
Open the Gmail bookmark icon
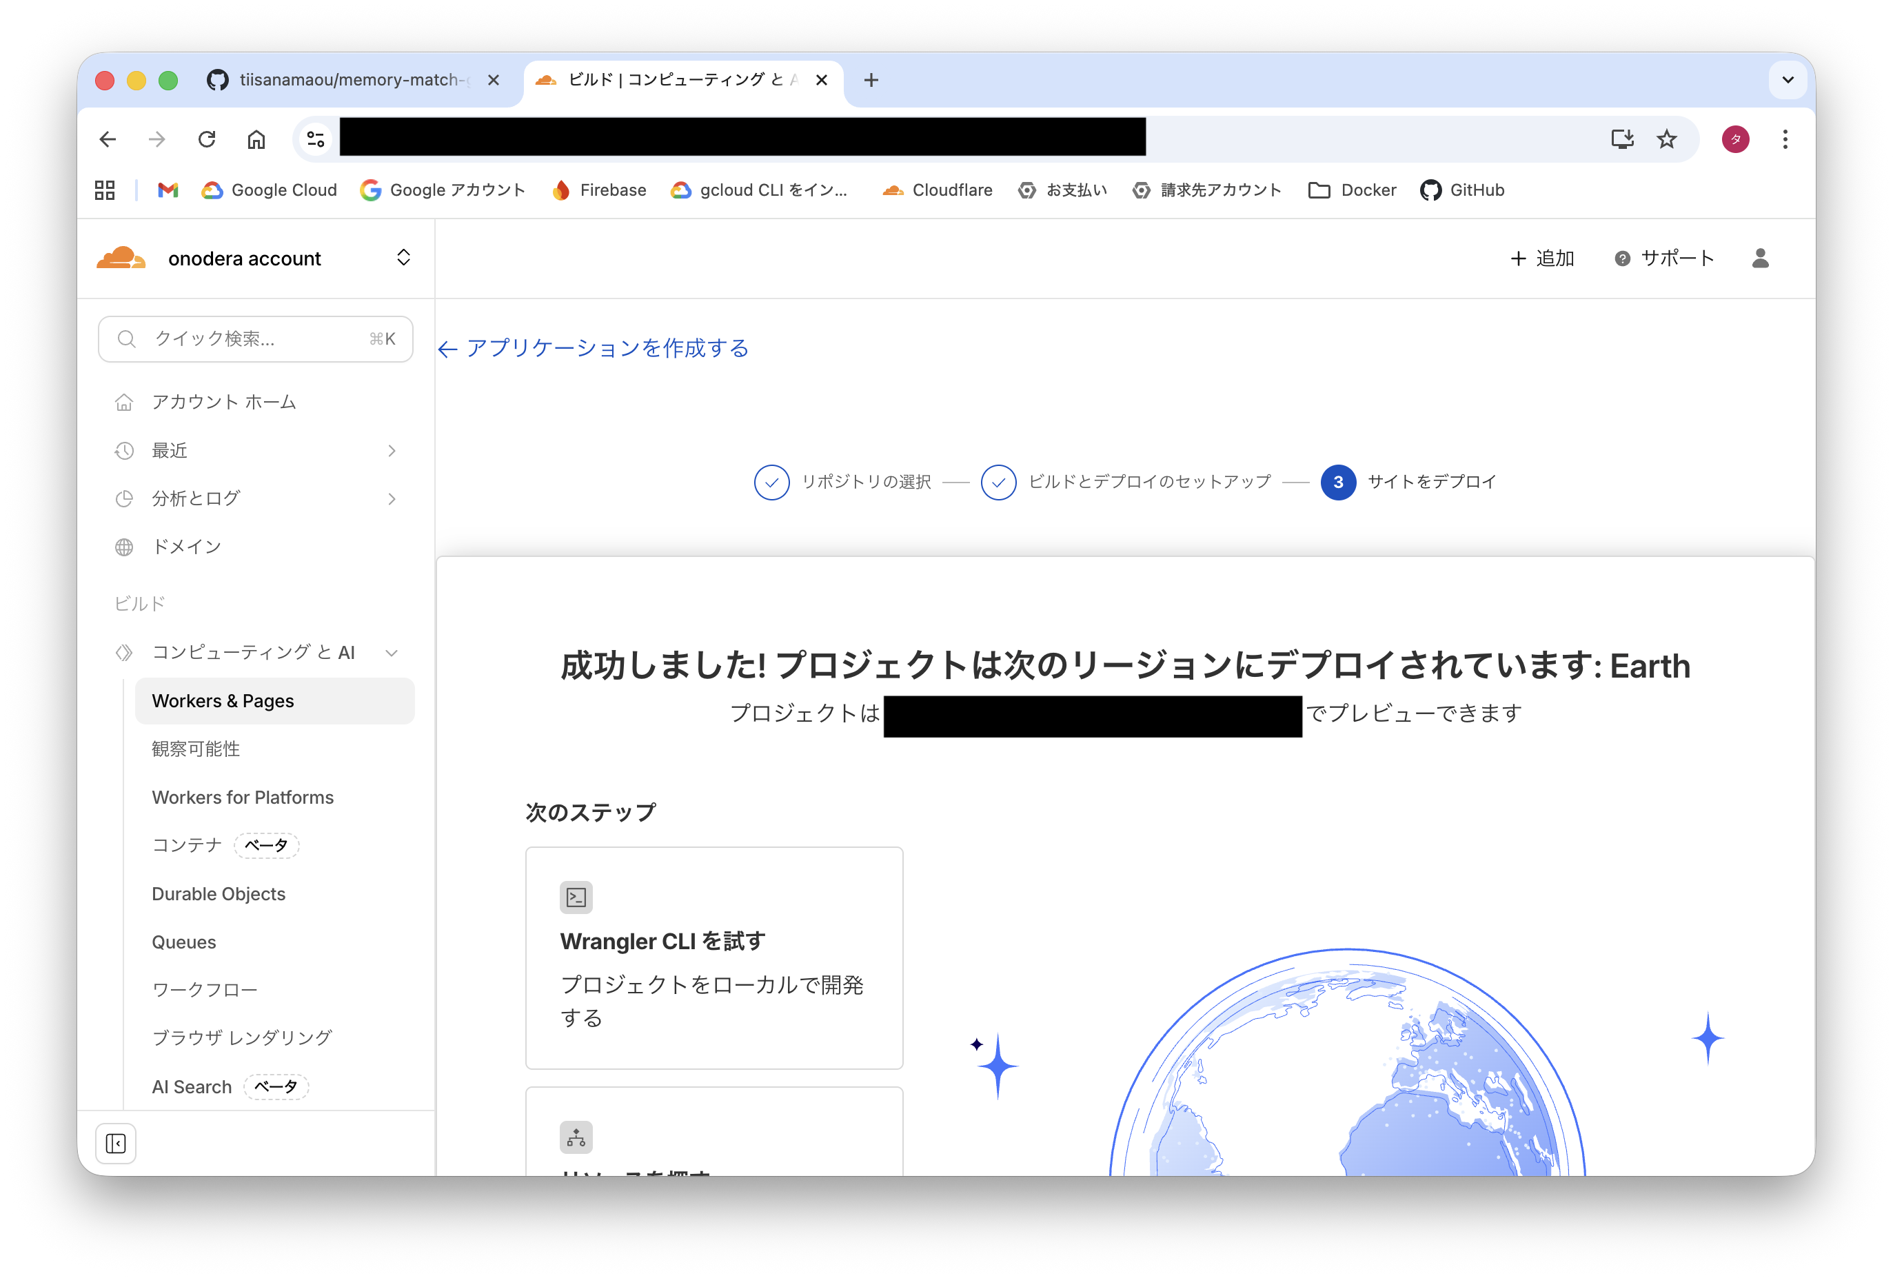coord(168,190)
